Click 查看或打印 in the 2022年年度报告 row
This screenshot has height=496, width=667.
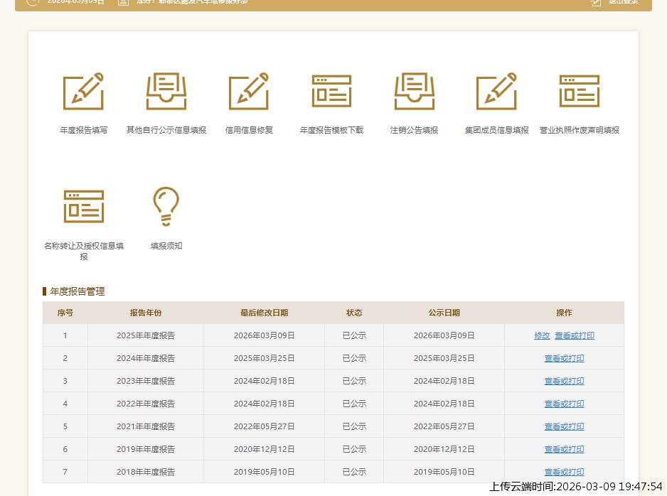click(x=564, y=404)
